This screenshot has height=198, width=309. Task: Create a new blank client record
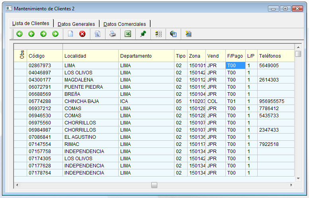[x=70, y=34]
